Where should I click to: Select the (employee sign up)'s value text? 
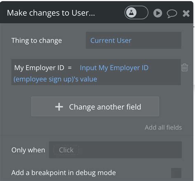(x=55, y=79)
